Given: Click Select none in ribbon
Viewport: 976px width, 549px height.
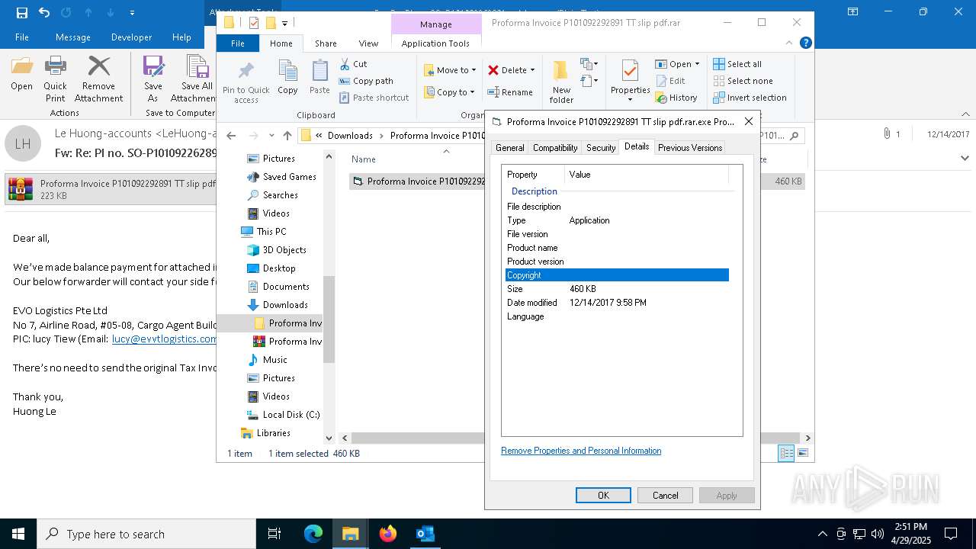Looking at the screenshot, I should pos(743,81).
